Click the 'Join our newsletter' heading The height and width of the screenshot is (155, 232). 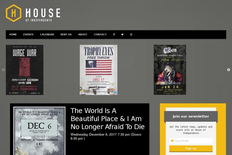coord(191,116)
